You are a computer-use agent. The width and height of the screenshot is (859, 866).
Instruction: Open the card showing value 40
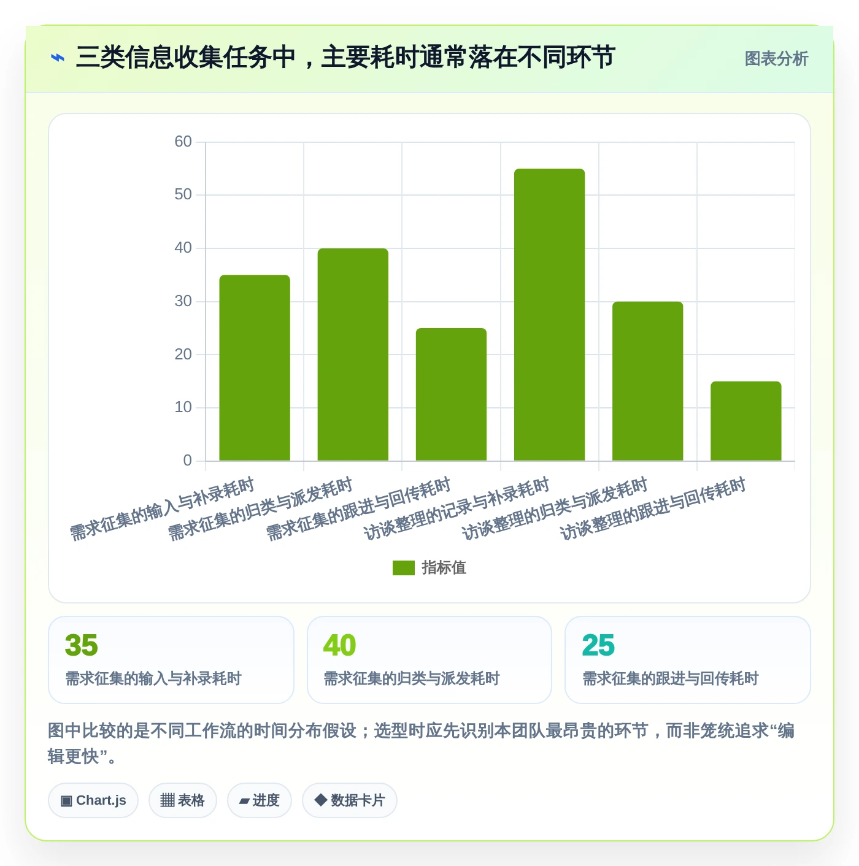[x=429, y=660]
